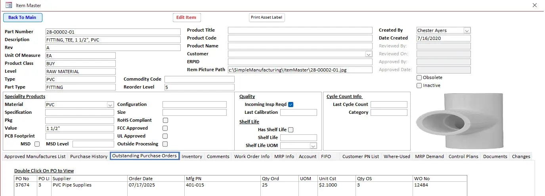Click the cycle count Category field
This screenshot has width=545, height=196.
tap(389, 113)
